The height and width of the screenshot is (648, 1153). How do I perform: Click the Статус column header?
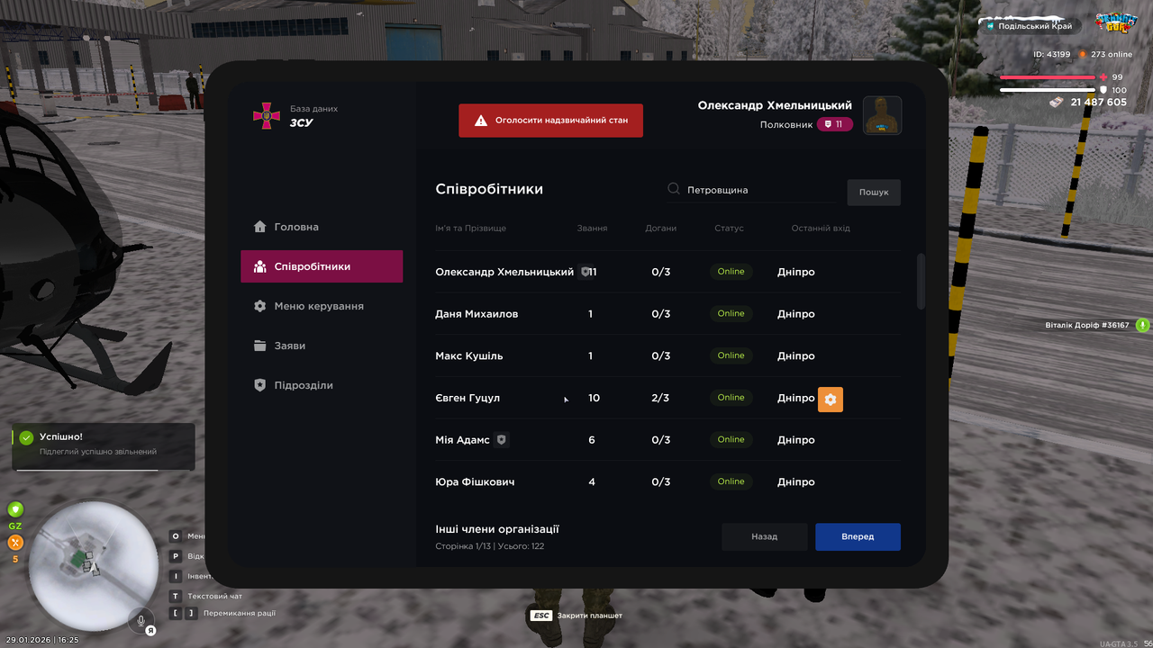[x=729, y=229]
